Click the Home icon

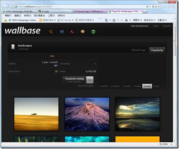pyautogui.click(x=164, y=7)
